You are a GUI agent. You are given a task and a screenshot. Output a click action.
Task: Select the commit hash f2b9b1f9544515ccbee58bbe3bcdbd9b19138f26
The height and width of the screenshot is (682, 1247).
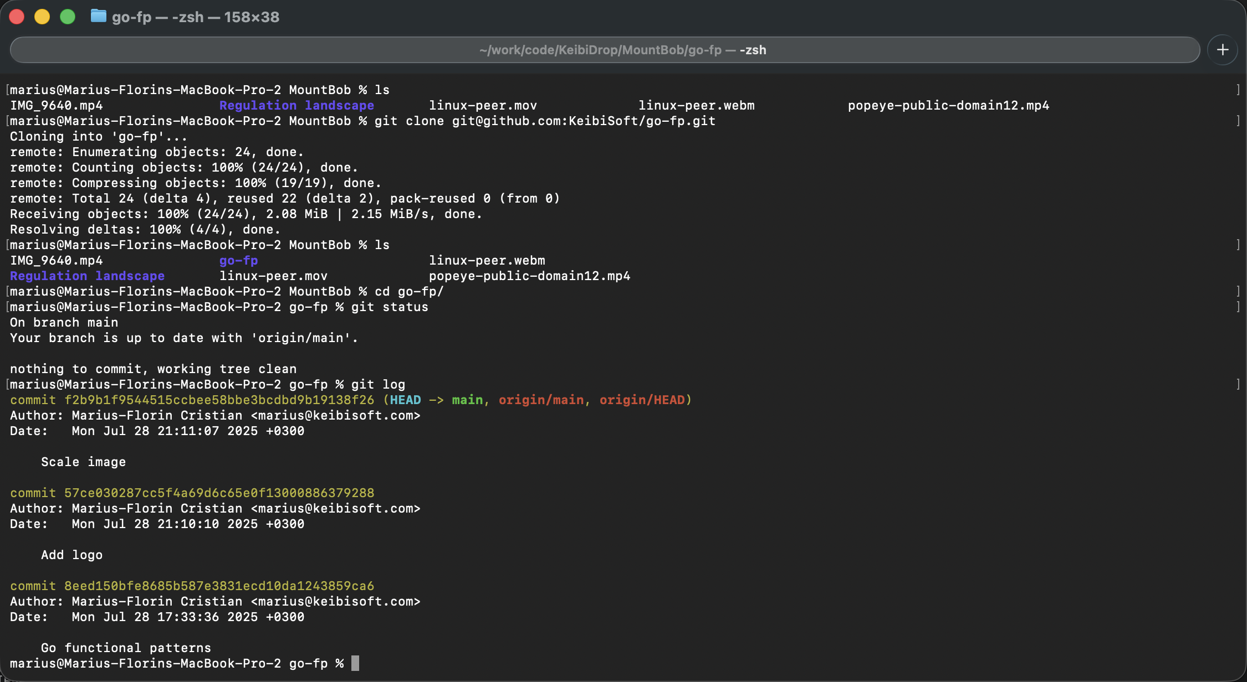[x=219, y=400]
